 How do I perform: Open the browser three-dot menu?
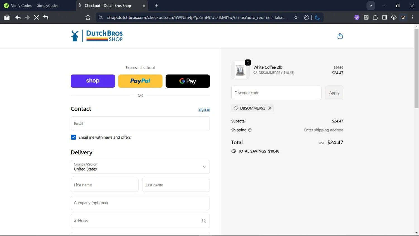pos(412,17)
